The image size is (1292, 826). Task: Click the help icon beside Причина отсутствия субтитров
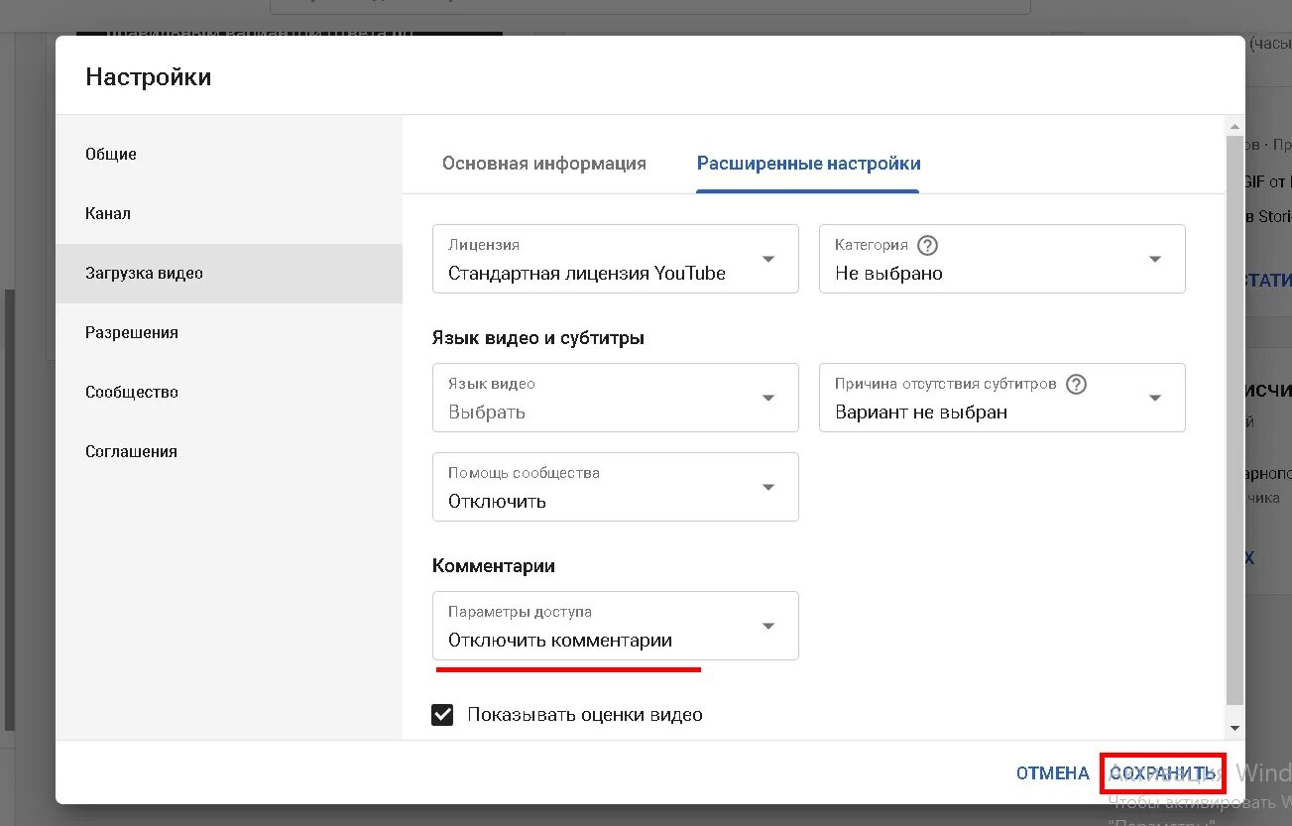tap(1077, 384)
